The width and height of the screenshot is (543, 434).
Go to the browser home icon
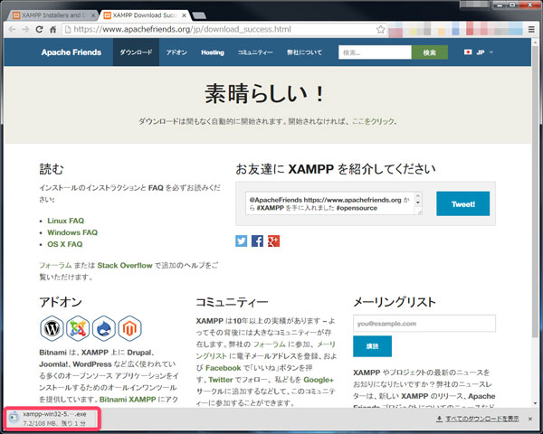click(x=52, y=30)
